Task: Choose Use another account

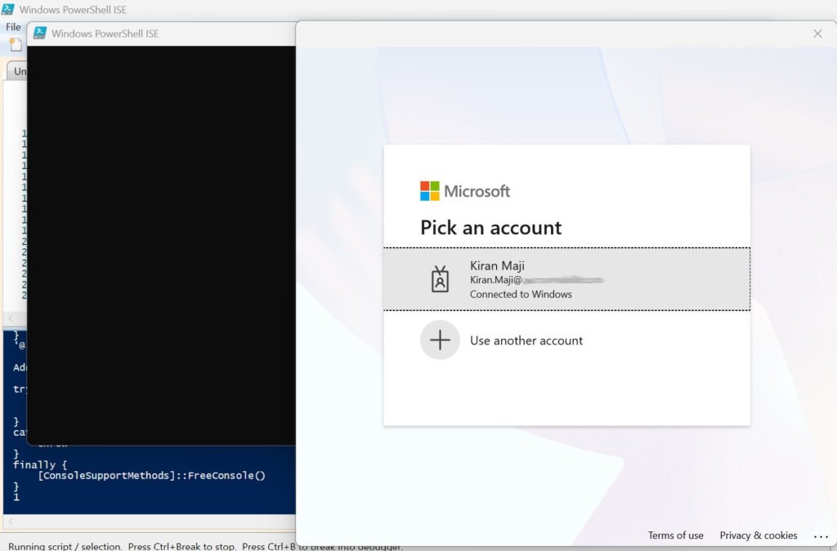Action: (566, 340)
